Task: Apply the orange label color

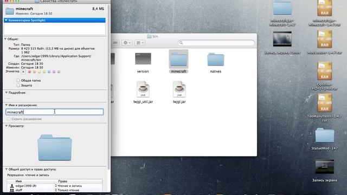Action: tap(34, 72)
